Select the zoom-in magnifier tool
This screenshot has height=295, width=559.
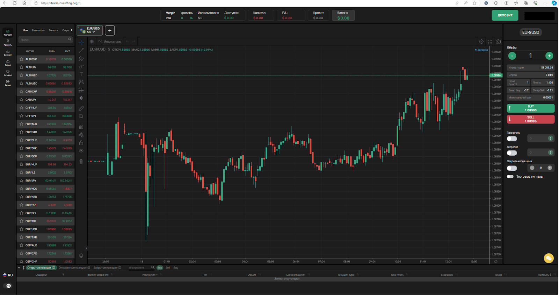[81, 116]
